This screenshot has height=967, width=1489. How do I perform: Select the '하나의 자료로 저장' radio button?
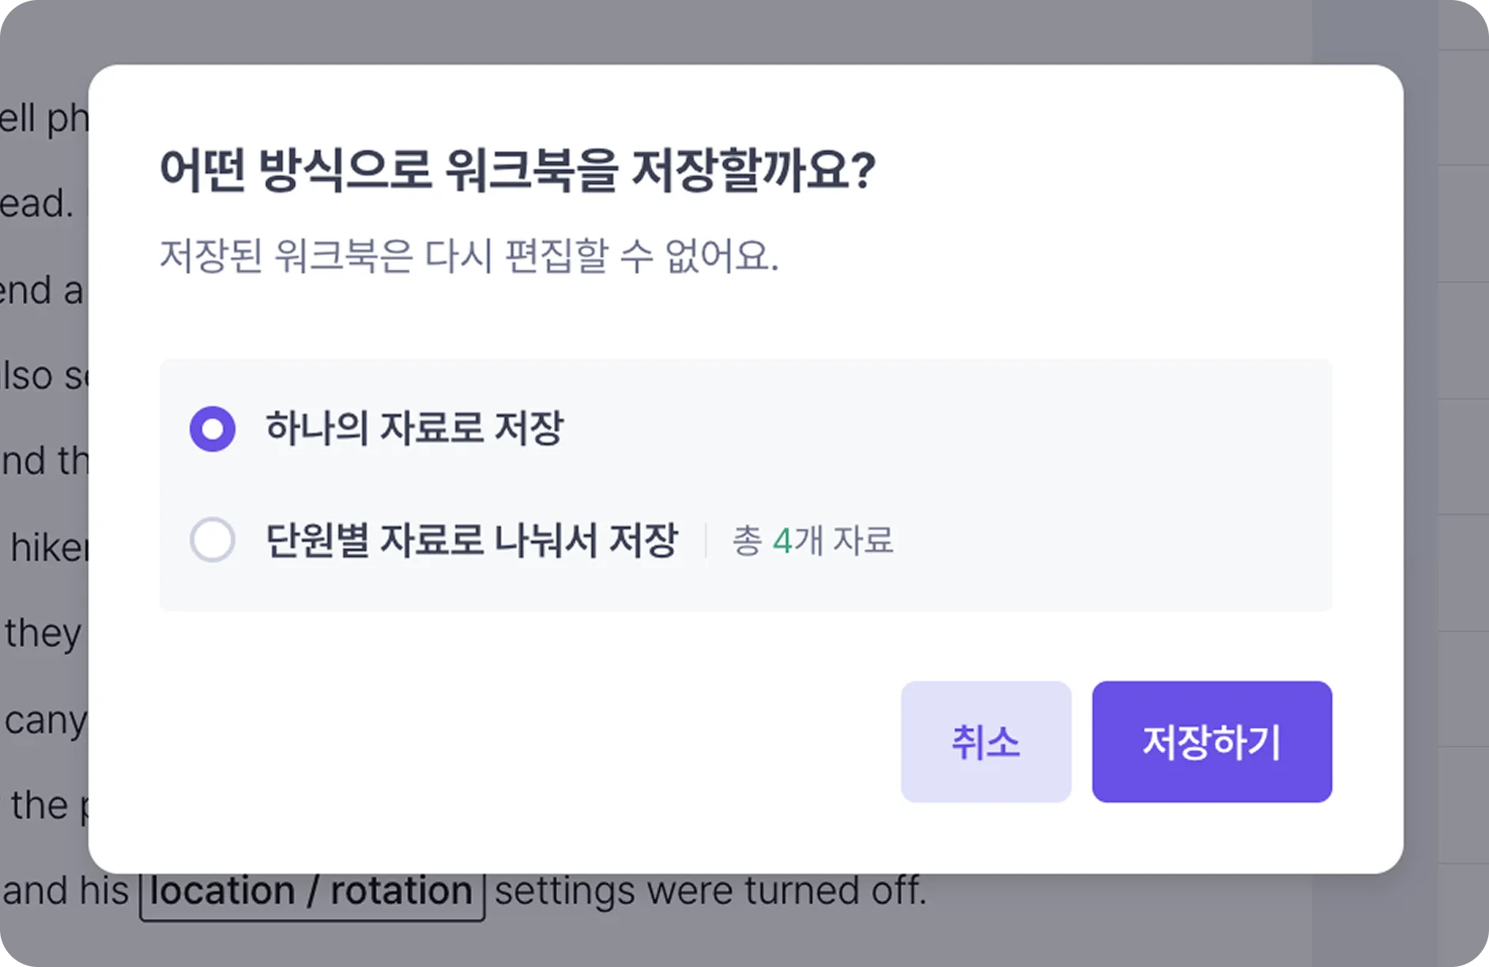point(213,429)
